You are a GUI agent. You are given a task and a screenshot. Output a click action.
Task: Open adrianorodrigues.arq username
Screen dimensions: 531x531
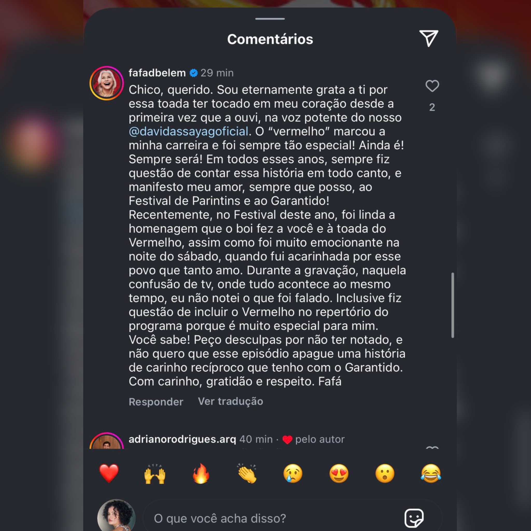(182, 439)
